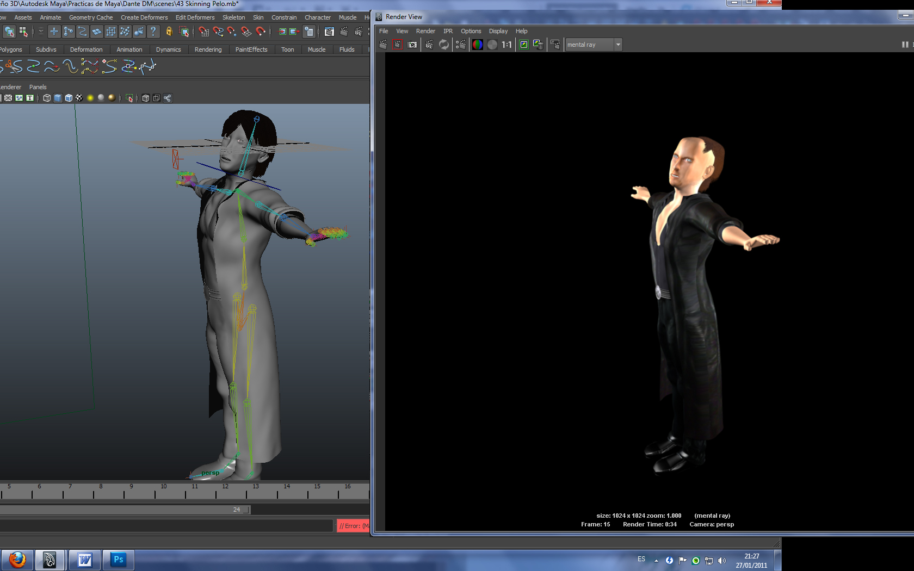Screen dimensions: 914x571
Task: Open the Skeleton menu
Action: click(233, 17)
